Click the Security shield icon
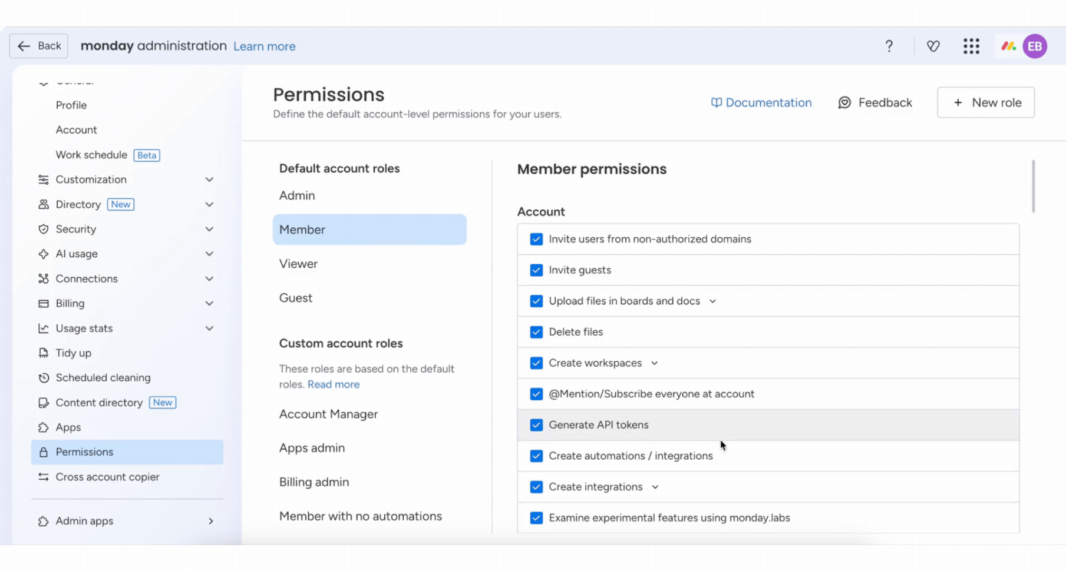1066x571 pixels. (x=44, y=229)
